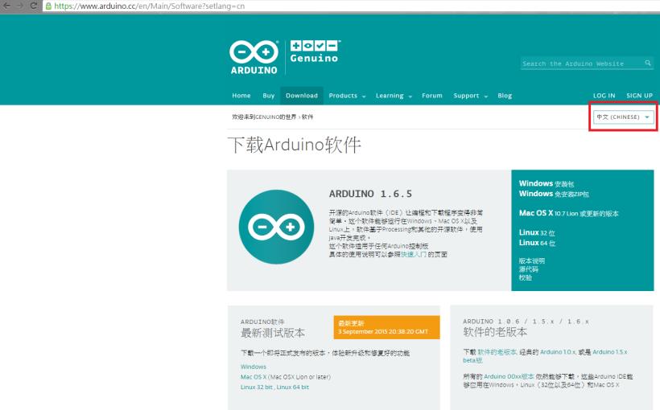Click the Arduino 1.5.x beta版 link
This screenshot has width=660, height=410.
610,352
